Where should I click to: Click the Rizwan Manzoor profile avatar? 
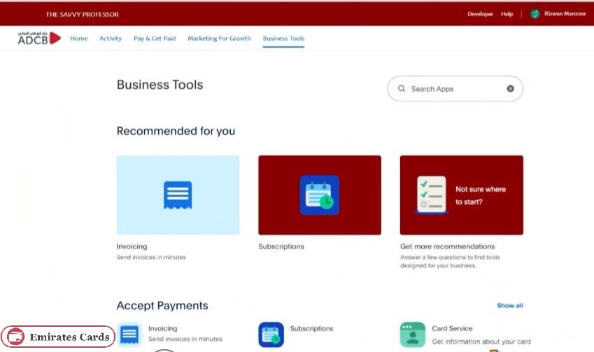click(x=535, y=14)
